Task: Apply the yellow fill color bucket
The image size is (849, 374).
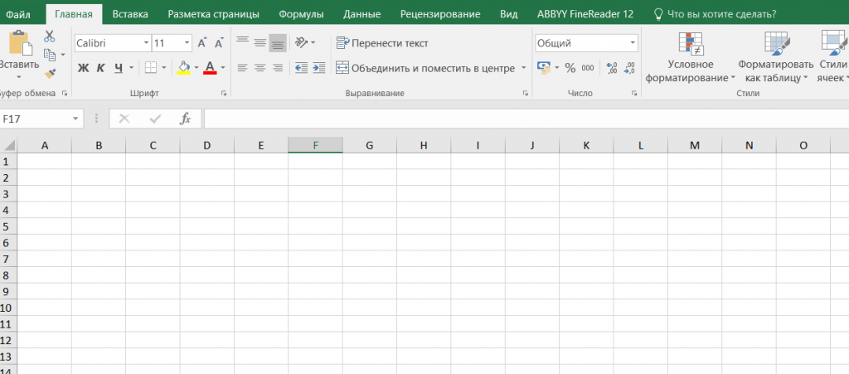Action: click(x=184, y=68)
